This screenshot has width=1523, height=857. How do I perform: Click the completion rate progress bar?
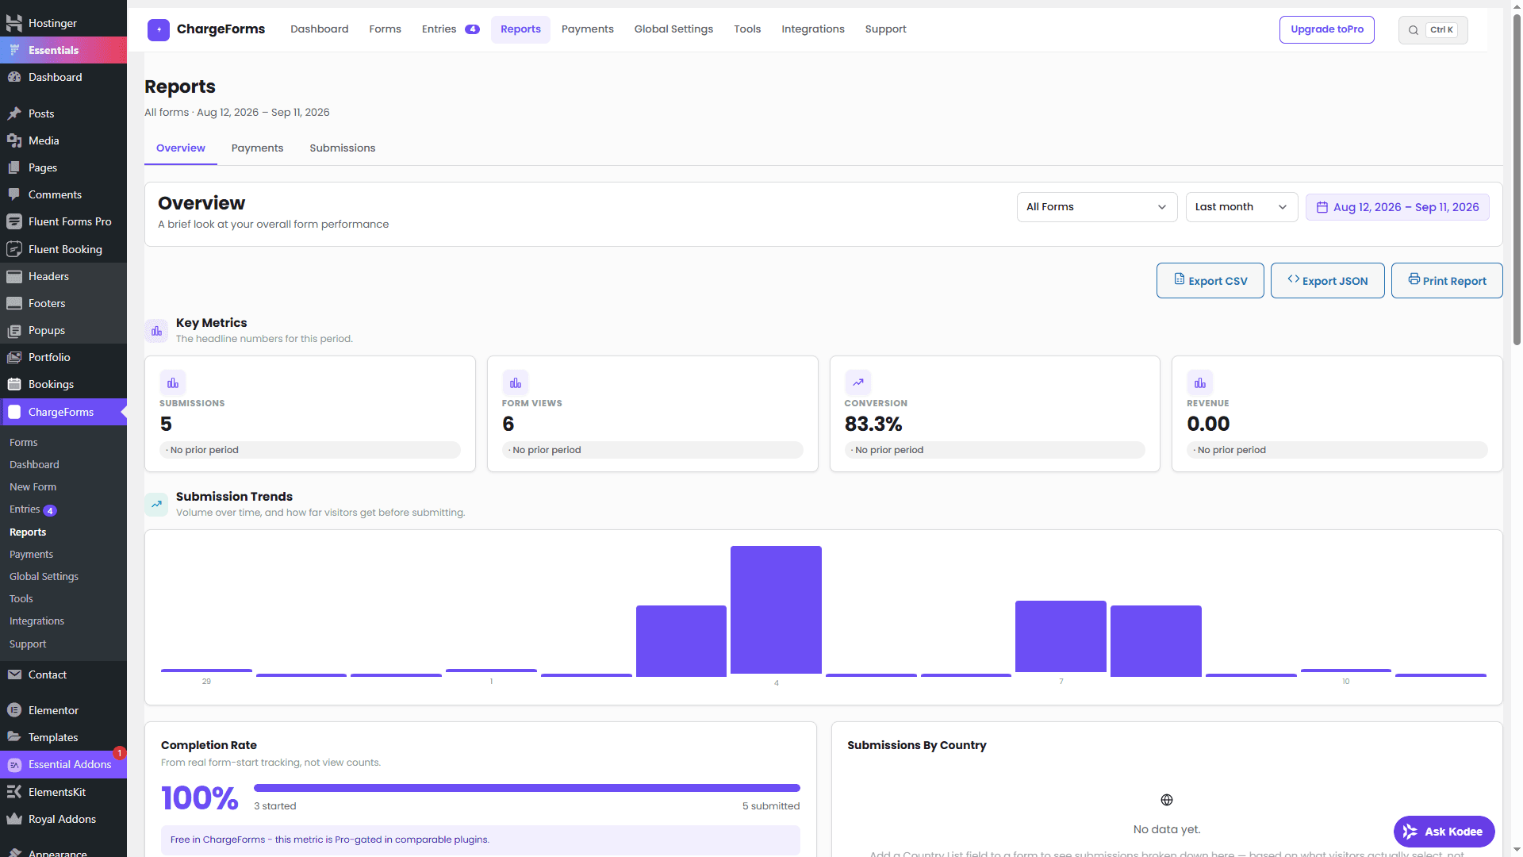pyautogui.click(x=527, y=788)
